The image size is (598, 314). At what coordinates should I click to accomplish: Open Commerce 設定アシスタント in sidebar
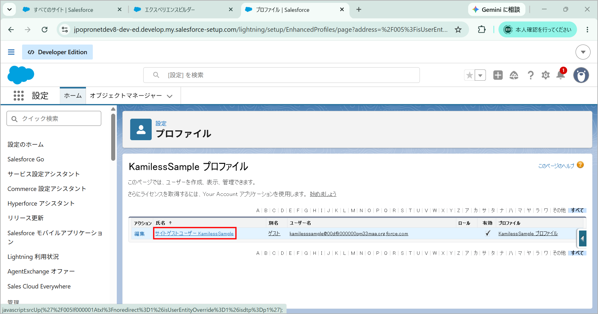pyautogui.click(x=47, y=188)
